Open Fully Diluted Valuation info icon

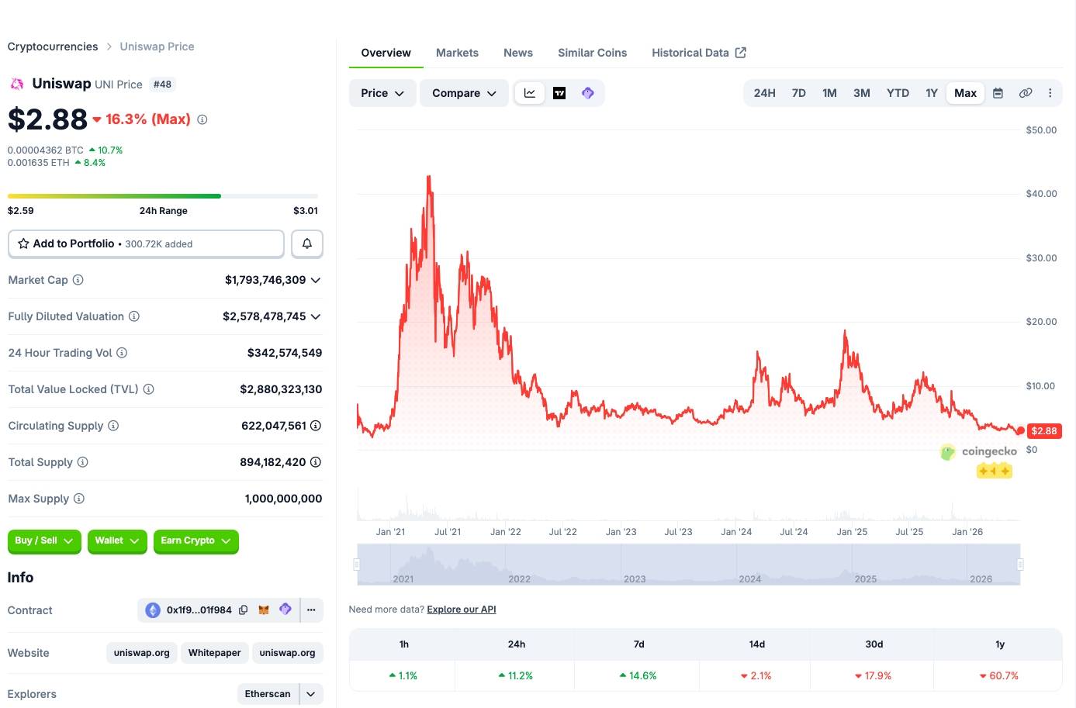[134, 316]
